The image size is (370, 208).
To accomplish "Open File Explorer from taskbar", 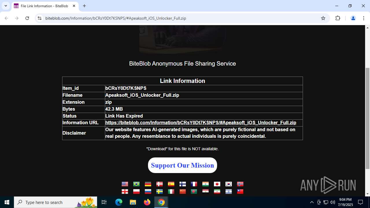I will point(133,202).
